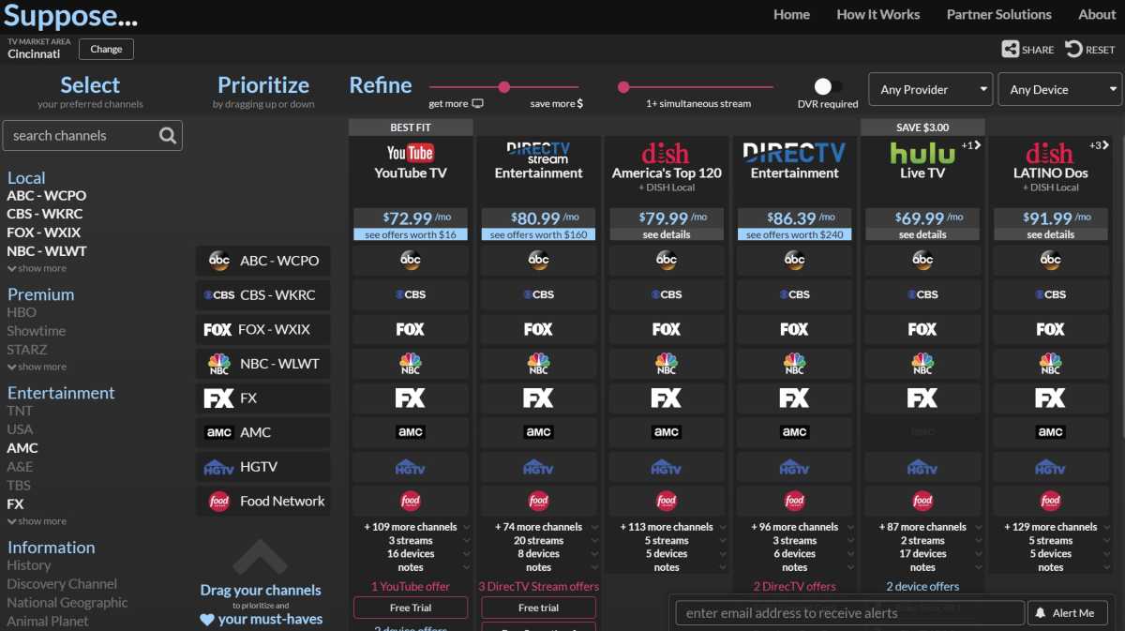Select the HGTV logo in the Prioritize list

tap(218, 467)
